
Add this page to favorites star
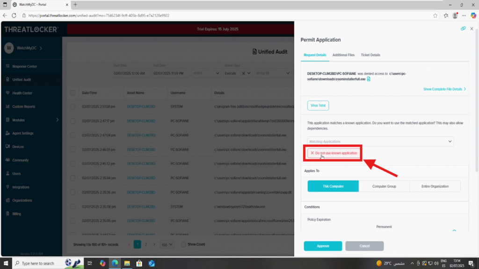(435, 15)
